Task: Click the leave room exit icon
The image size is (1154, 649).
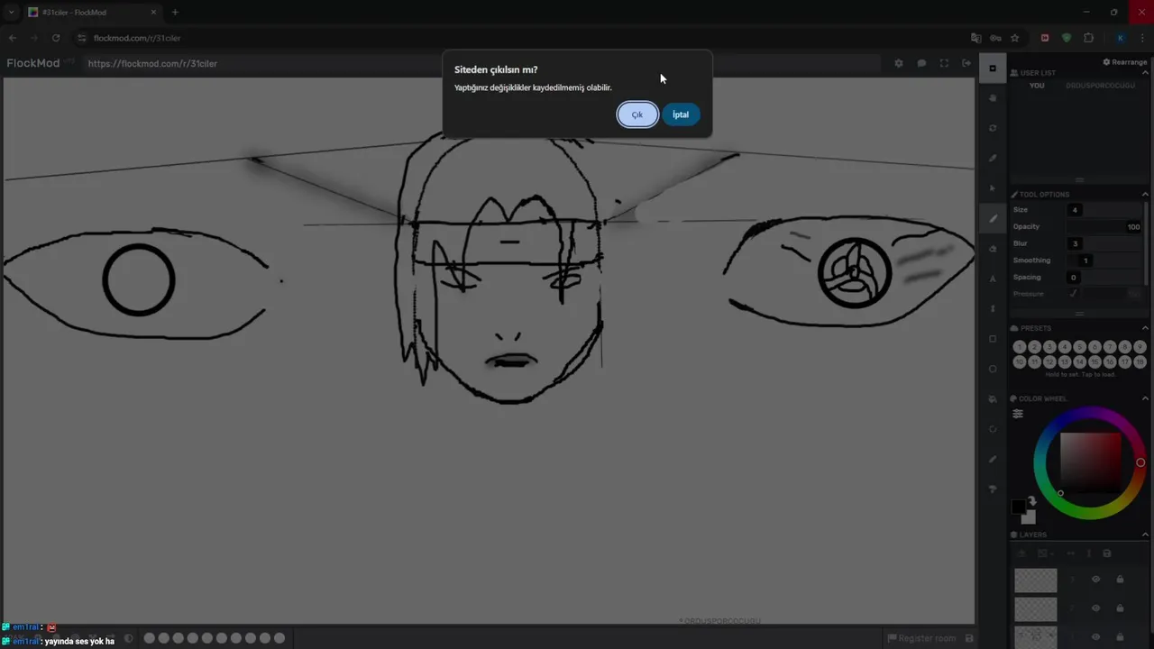Action: pyautogui.click(x=966, y=63)
